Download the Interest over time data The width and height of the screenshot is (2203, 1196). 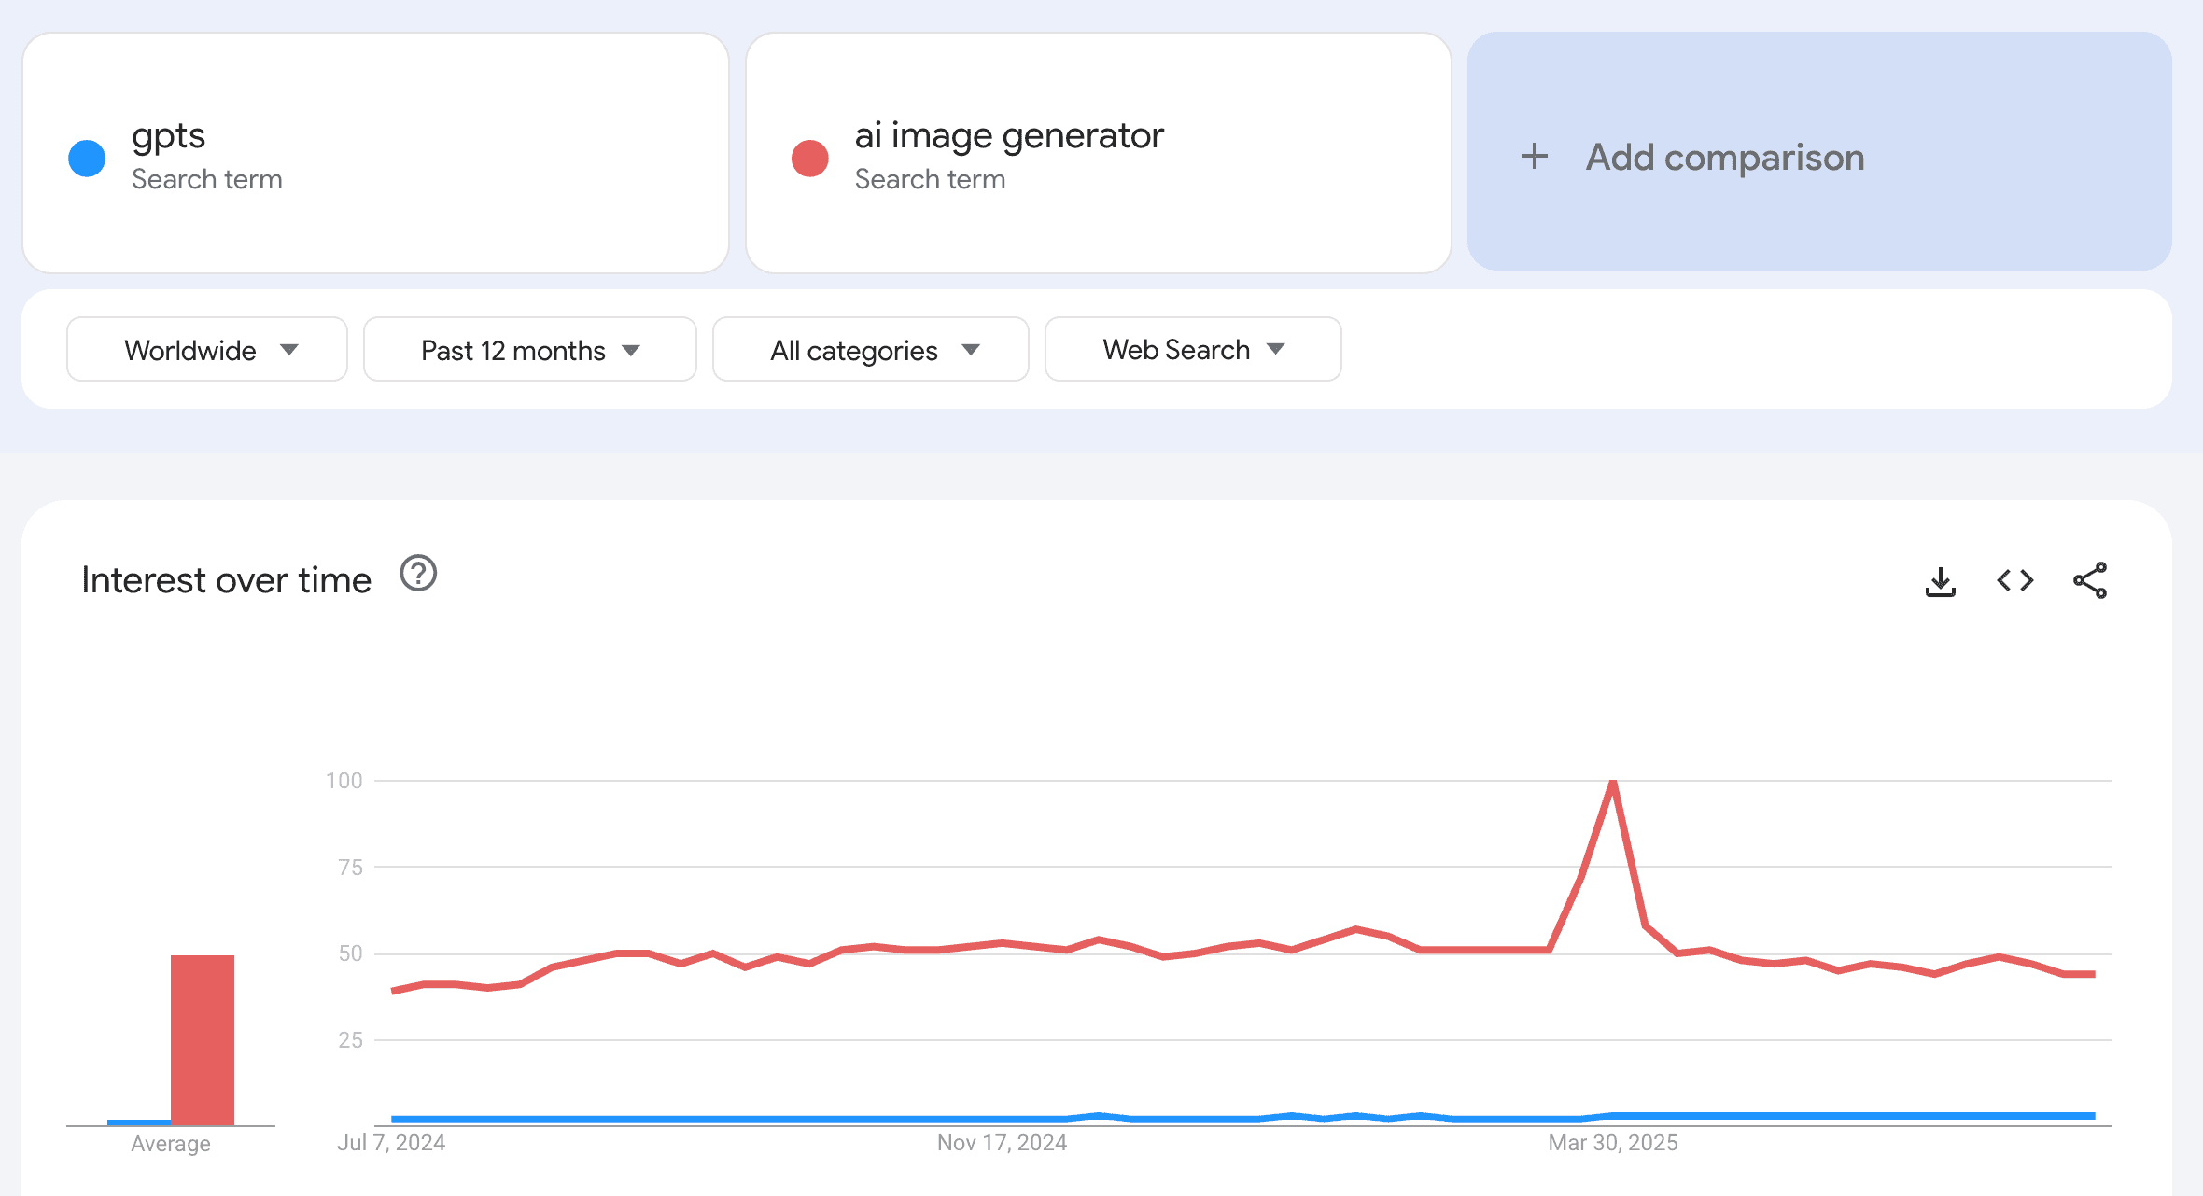1941,581
